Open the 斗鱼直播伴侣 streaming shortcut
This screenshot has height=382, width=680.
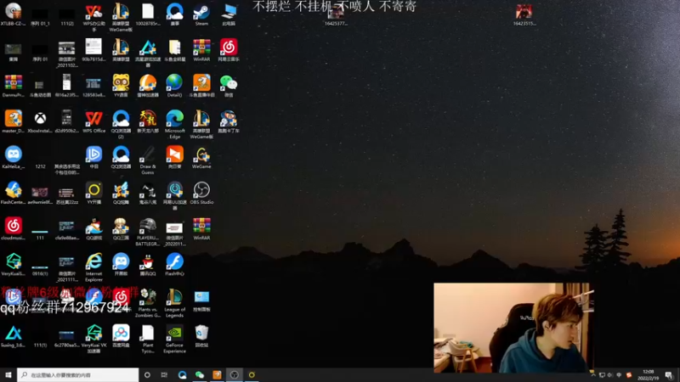tap(201, 86)
